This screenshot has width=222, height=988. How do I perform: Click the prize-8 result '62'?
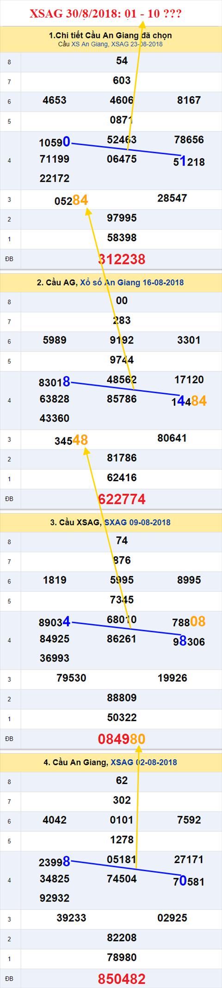[x=122, y=781]
